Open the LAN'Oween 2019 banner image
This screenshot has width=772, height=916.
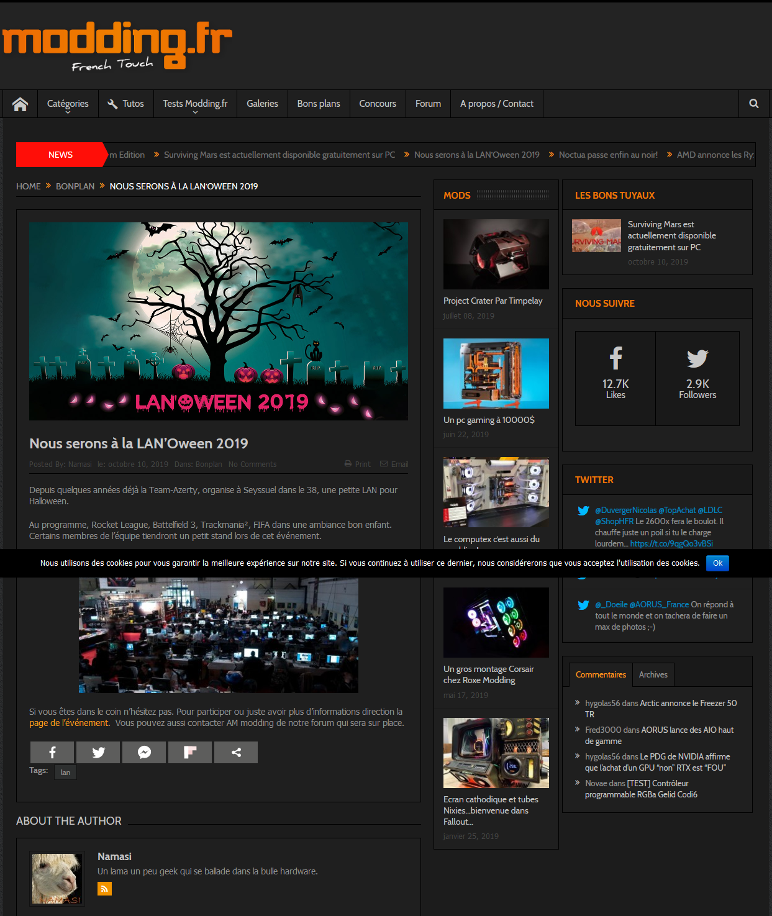coord(219,321)
